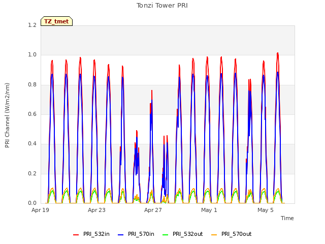Click the chart title Tonzi Tower PRI
Screen dimensions: 325x244
tap(162, 6)
